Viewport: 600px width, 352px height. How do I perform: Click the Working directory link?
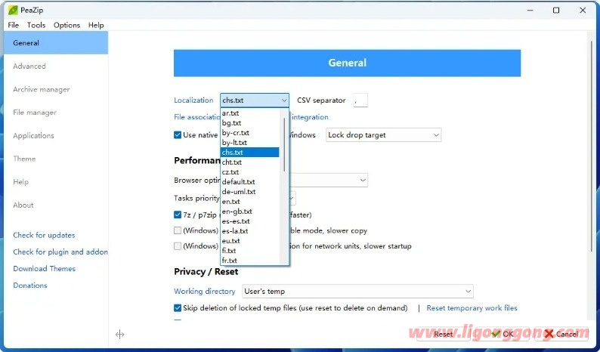pyautogui.click(x=205, y=291)
